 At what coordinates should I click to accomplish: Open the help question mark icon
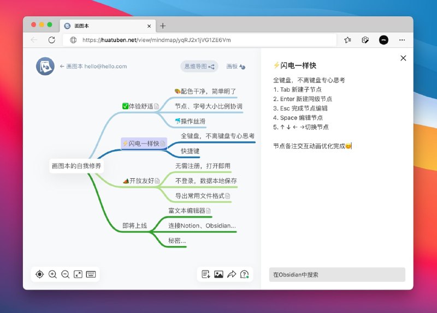point(245,274)
